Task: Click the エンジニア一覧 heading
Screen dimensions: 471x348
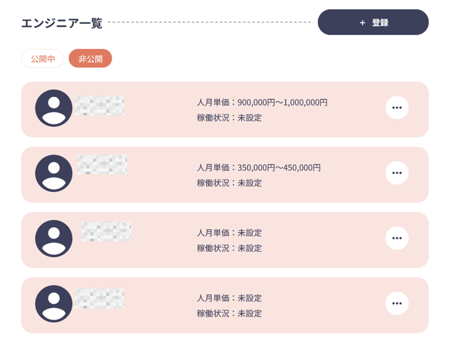Action: click(x=62, y=23)
